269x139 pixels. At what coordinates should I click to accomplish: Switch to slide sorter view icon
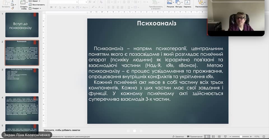[214, 136]
